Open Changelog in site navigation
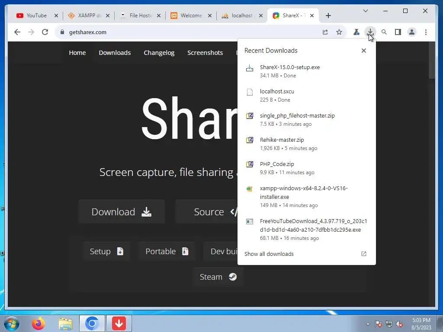This screenshot has height=332, width=443. tap(159, 53)
